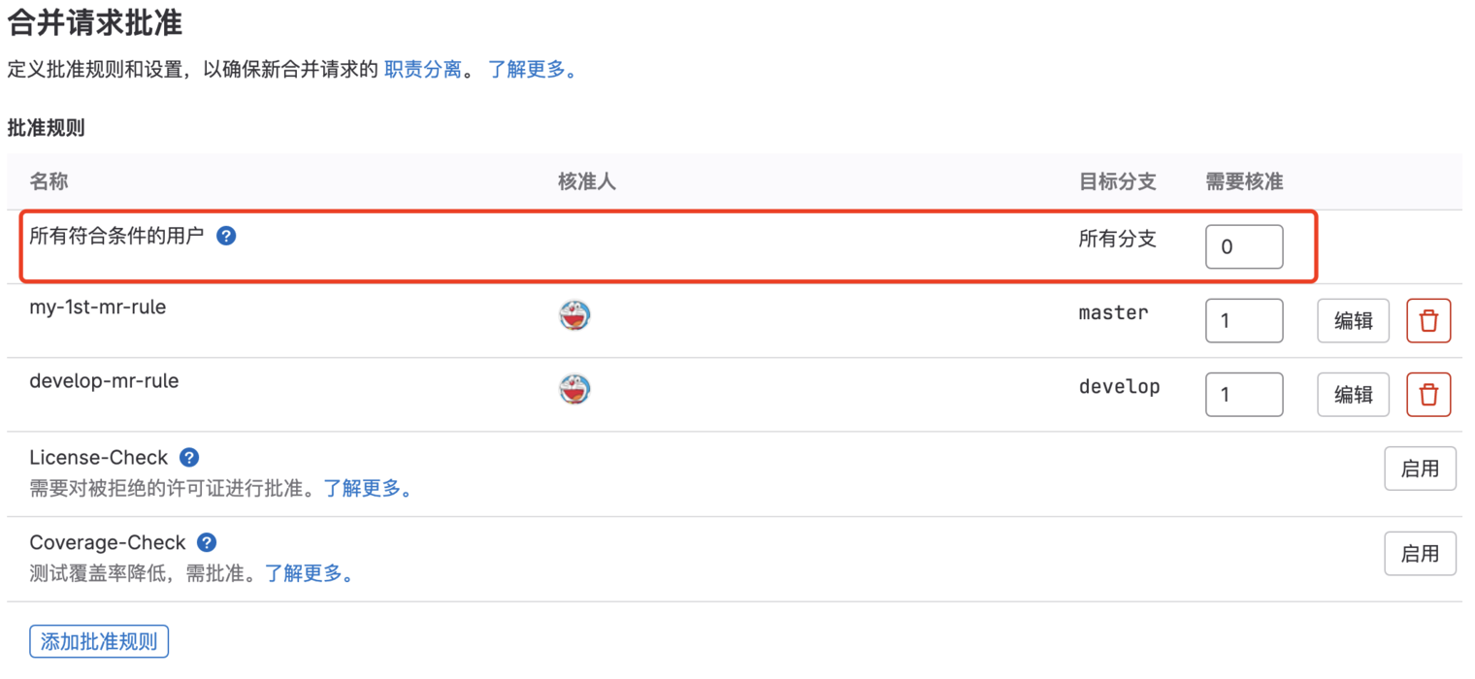1475x679 pixels.
Task: Open License-Check 了解更多 link
Action: [x=367, y=489]
